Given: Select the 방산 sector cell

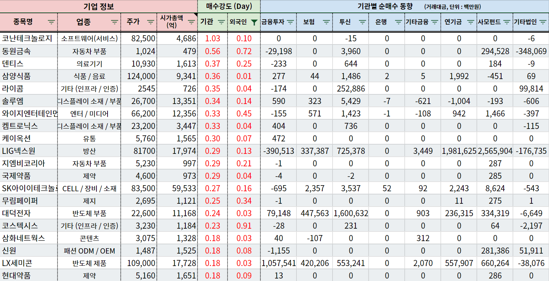Looking at the screenshot, I should pos(89,151).
